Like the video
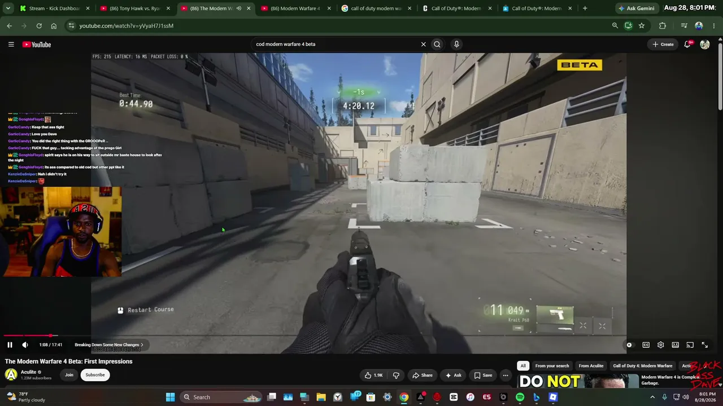The width and height of the screenshot is (723, 406). coord(373,375)
